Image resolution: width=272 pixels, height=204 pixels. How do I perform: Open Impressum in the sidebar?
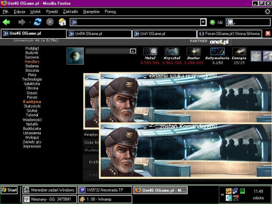pos(32,146)
